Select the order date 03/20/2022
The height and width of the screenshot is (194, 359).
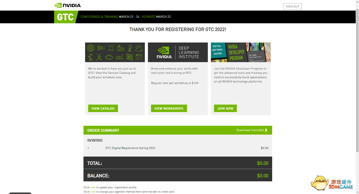click(x=95, y=140)
